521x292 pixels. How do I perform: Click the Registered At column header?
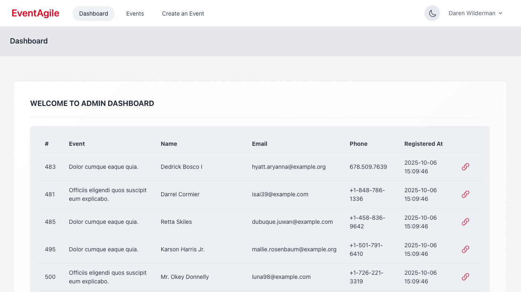[424, 144]
